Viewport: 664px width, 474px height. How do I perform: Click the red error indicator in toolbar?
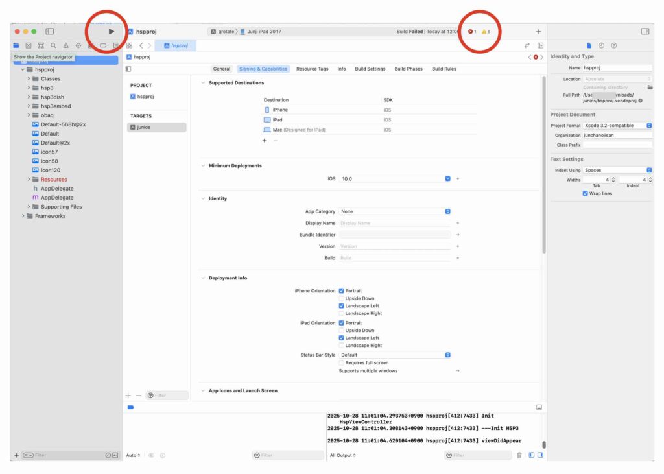(472, 32)
